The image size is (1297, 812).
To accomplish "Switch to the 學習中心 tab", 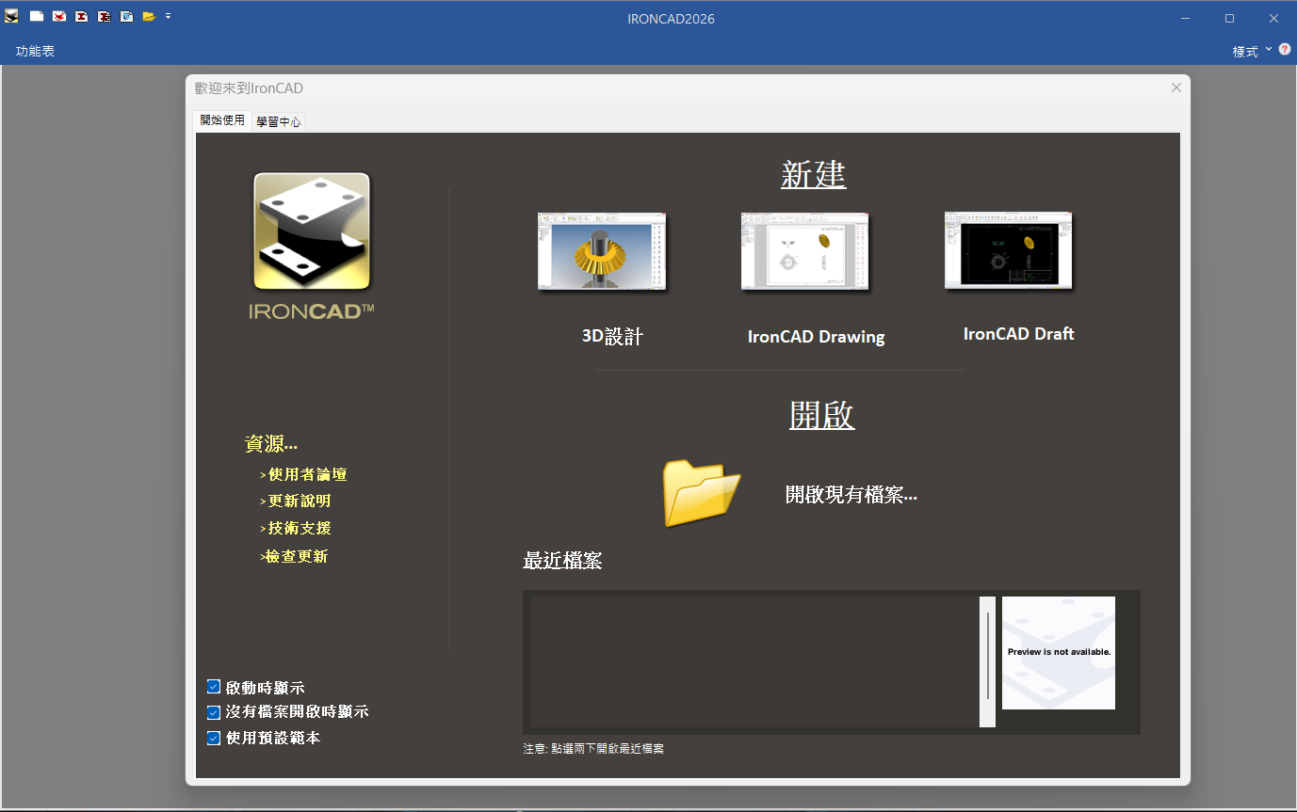I will tap(278, 121).
